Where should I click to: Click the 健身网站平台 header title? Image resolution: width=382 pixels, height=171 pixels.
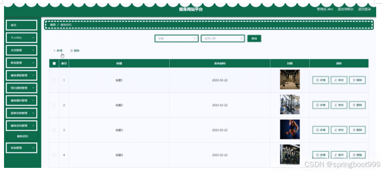(191, 9)
